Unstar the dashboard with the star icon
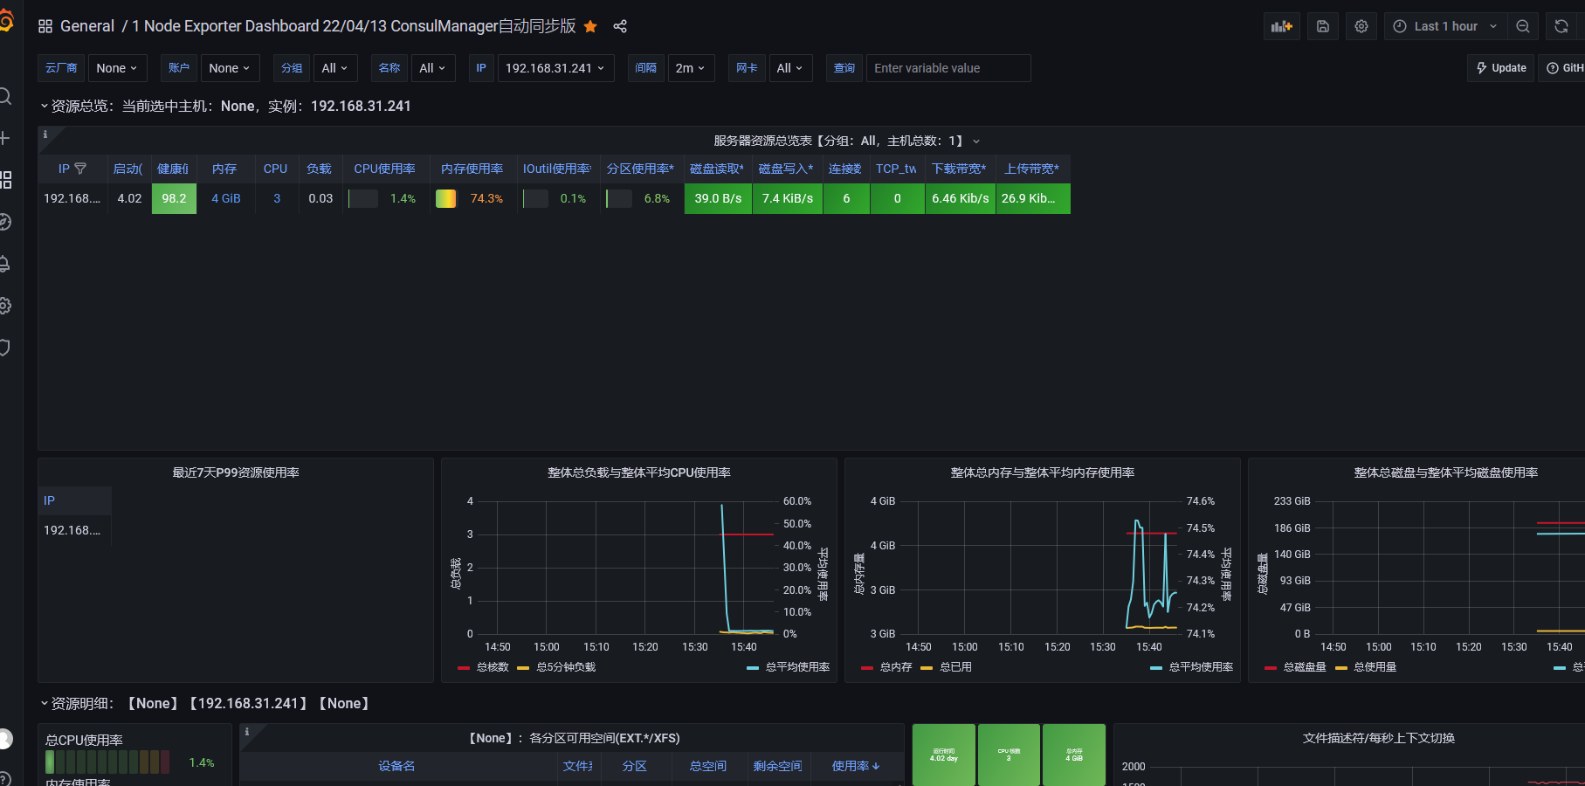Image resolution: width=1585 pixels, height=786 pixels. tap(590, 26)
